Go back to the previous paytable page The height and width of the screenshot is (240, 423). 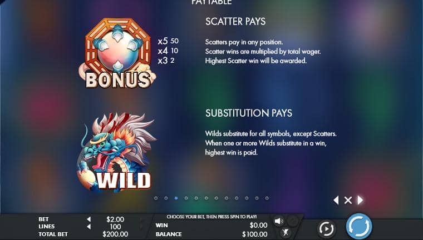click(336, 200)
